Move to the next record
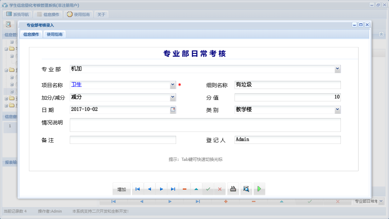The width and height of the screenshot is (389, 219). 161,189
